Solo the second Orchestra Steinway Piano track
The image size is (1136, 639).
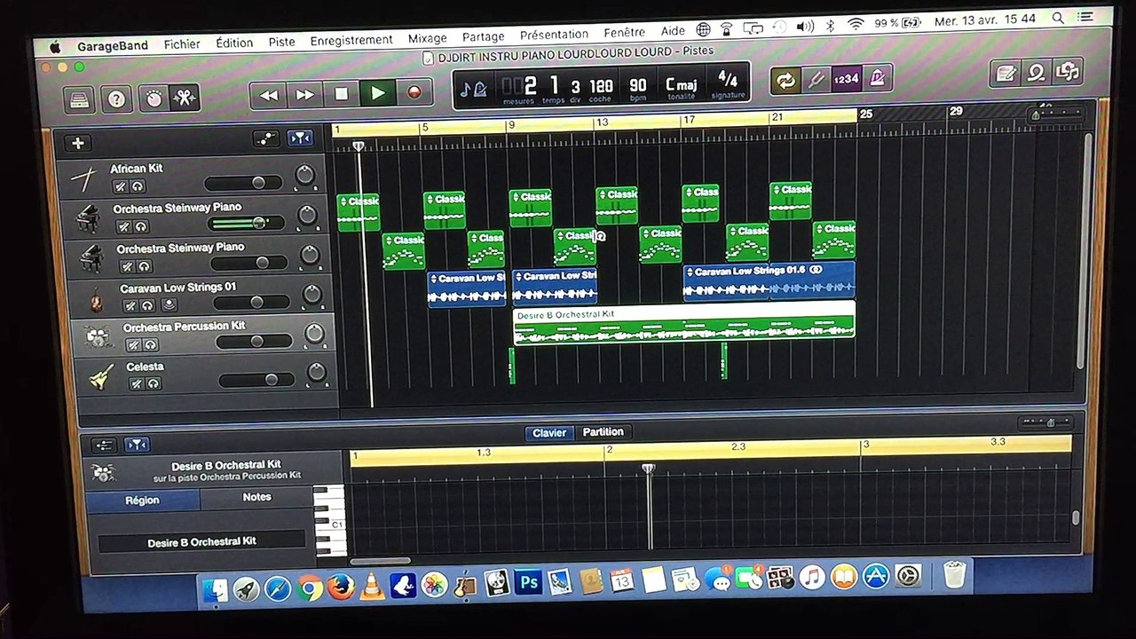click(x=144, y=266)
